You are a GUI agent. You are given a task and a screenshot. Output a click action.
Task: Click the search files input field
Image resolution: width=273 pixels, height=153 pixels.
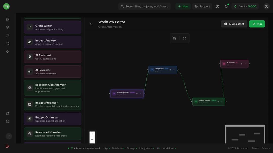coord(147,6)
